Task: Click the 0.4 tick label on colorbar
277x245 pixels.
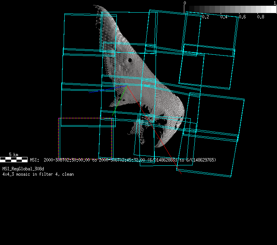Action: pos(224,17)
